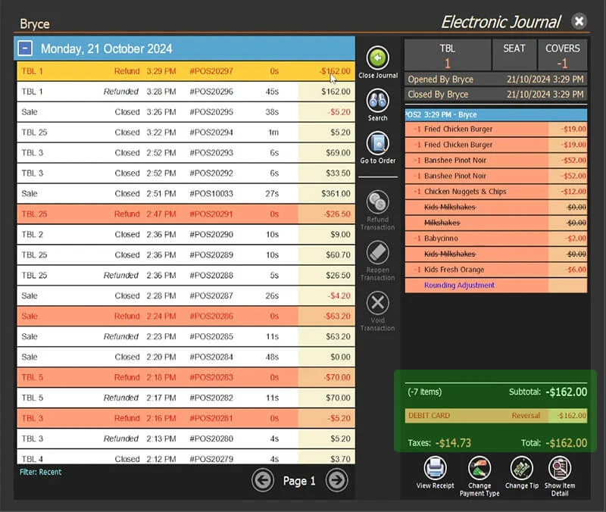Viewport: 606px width, 512px height.
Task: Go to previous journal page arrow
Action: pyautogui.click(x=263, y=480)
